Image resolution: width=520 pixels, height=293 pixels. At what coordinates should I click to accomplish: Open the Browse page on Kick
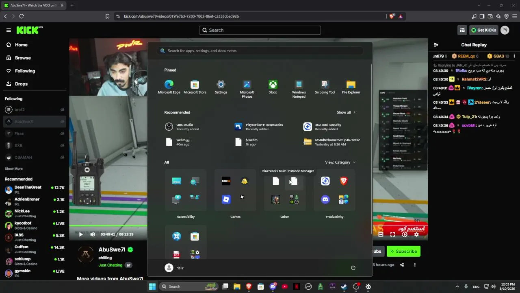pyautogui.click(x=19, y=58)
